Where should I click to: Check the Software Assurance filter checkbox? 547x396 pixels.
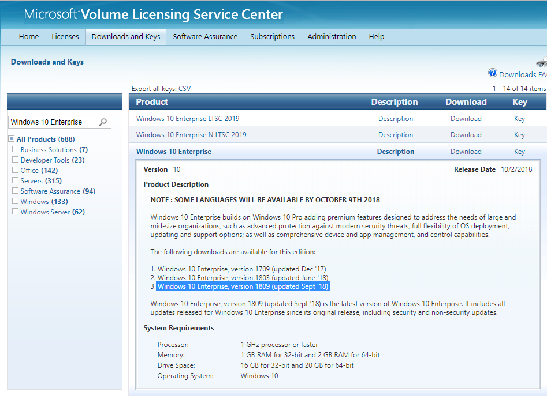(x=16, y=191)
